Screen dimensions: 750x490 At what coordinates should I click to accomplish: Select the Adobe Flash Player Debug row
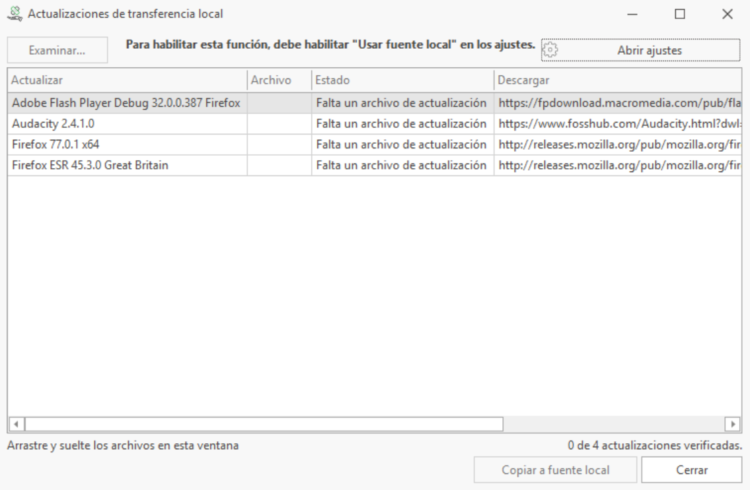[126, 103]
